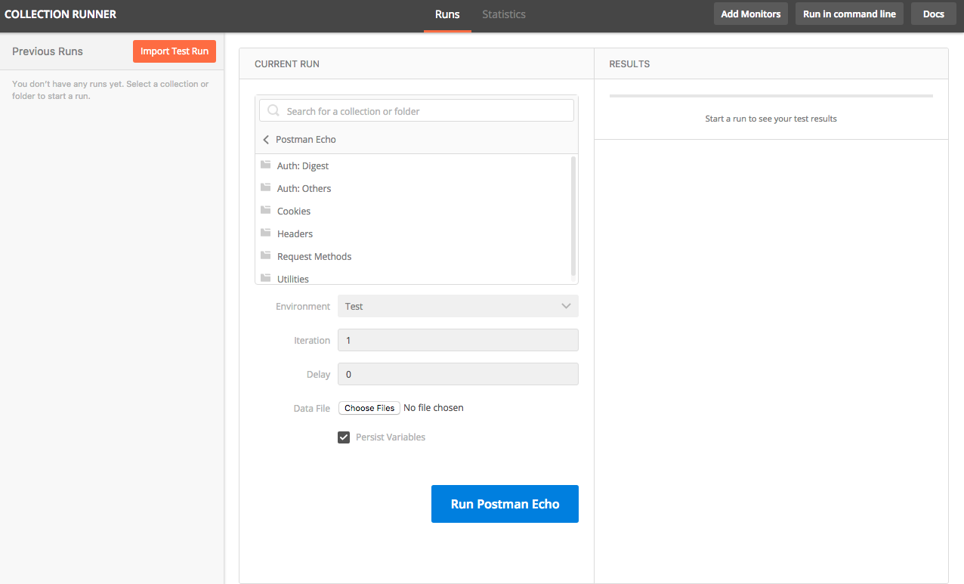The image size is (964, 584).
Task: Click Choose Files for Data File
Action: (x=369, y=408)
